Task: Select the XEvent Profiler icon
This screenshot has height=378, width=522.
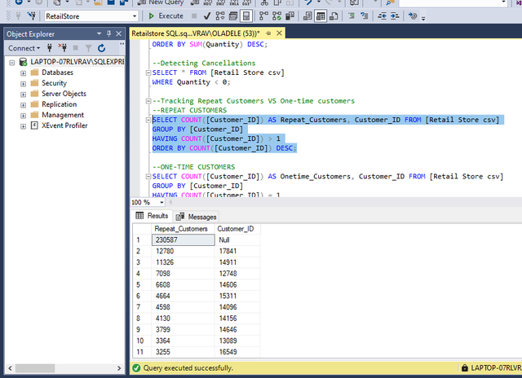Action: tap(34, 125)
